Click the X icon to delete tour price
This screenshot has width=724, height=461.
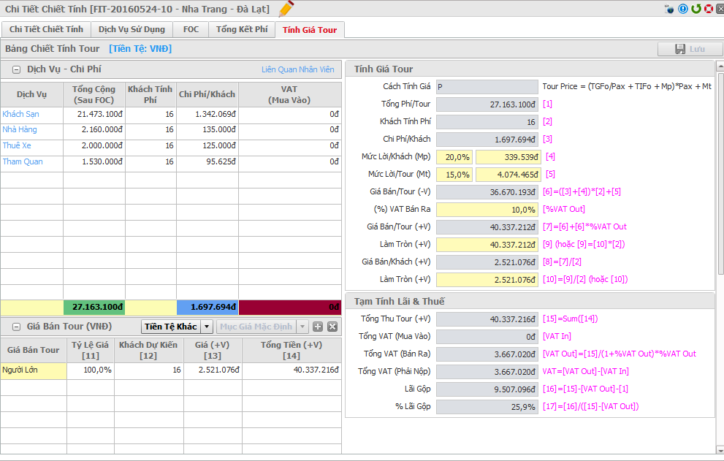point(332,327)
